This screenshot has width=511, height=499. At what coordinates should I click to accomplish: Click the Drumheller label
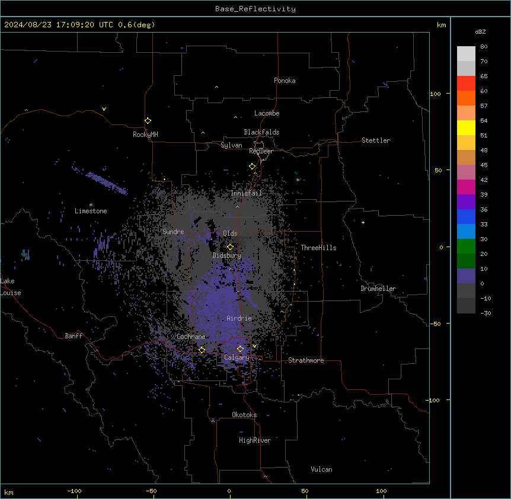378,289
